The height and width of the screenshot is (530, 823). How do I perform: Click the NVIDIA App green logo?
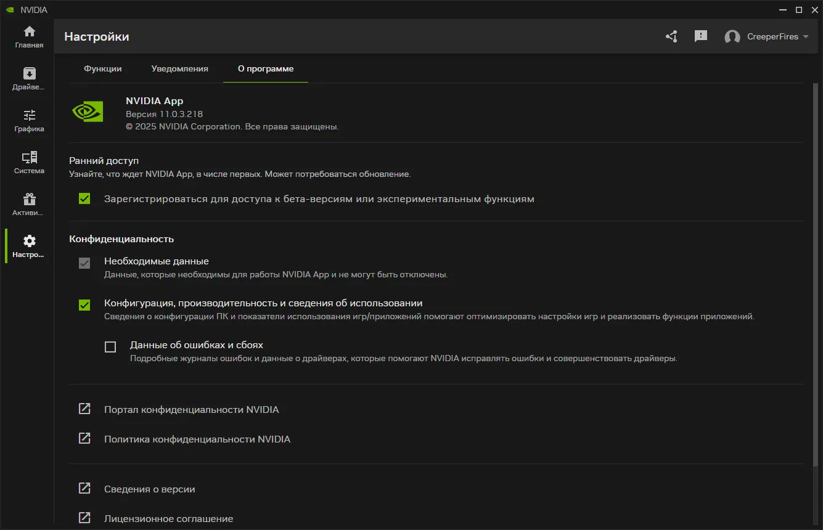[x=88, y=112]
